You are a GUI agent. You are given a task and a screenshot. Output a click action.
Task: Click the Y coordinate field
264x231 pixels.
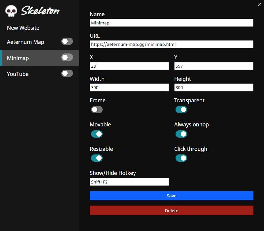point(214,66)
